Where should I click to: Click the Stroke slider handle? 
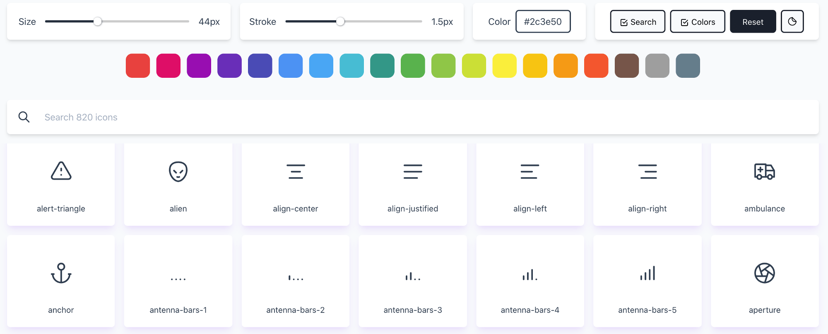(340, 22)
